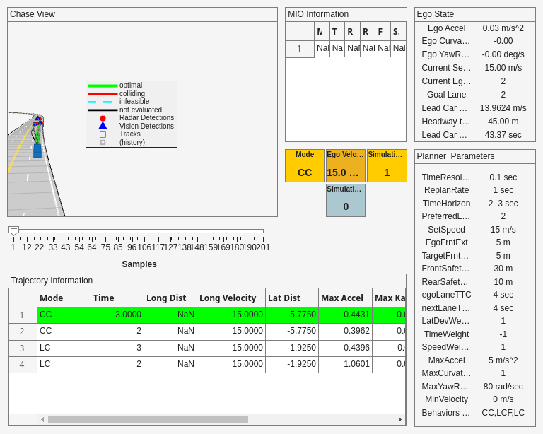The image size is (543, 434).
Task: Click the Max Accel cell in row 4
Action: (345, 365)
